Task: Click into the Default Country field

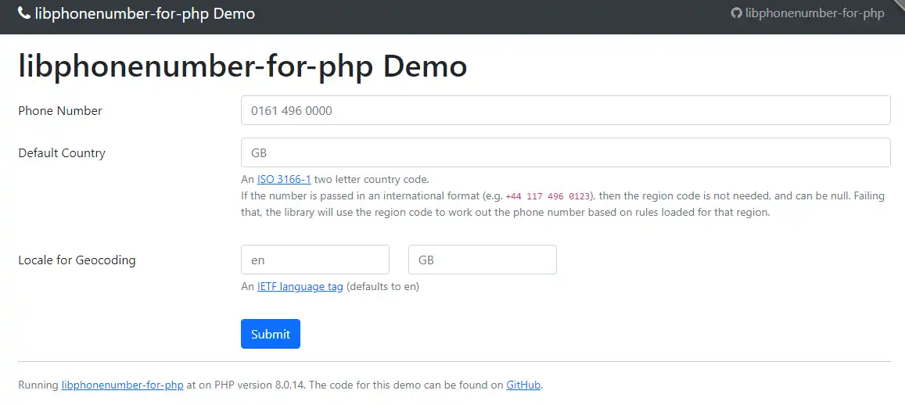Action: pyautogui.click(x=565, y=152)
